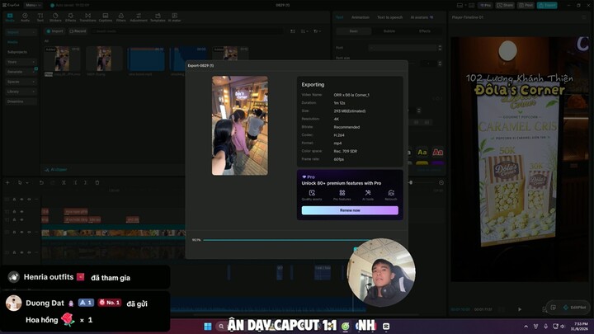Open the Effects panel in the top toolbar
594x334 pixels.
70,17
